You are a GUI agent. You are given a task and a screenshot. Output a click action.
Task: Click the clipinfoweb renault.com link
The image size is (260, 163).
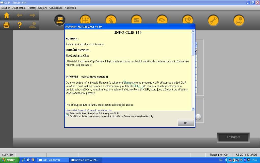pos(89,110)
